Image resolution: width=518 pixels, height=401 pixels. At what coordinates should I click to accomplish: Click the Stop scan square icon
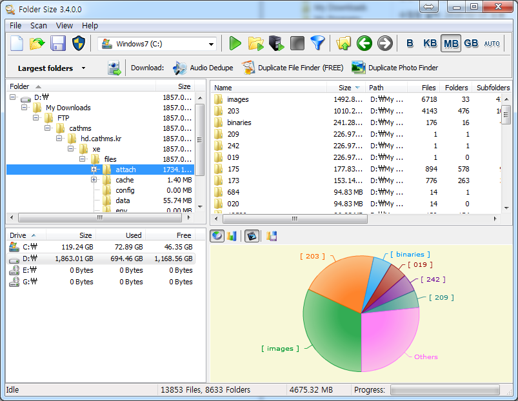297,44
